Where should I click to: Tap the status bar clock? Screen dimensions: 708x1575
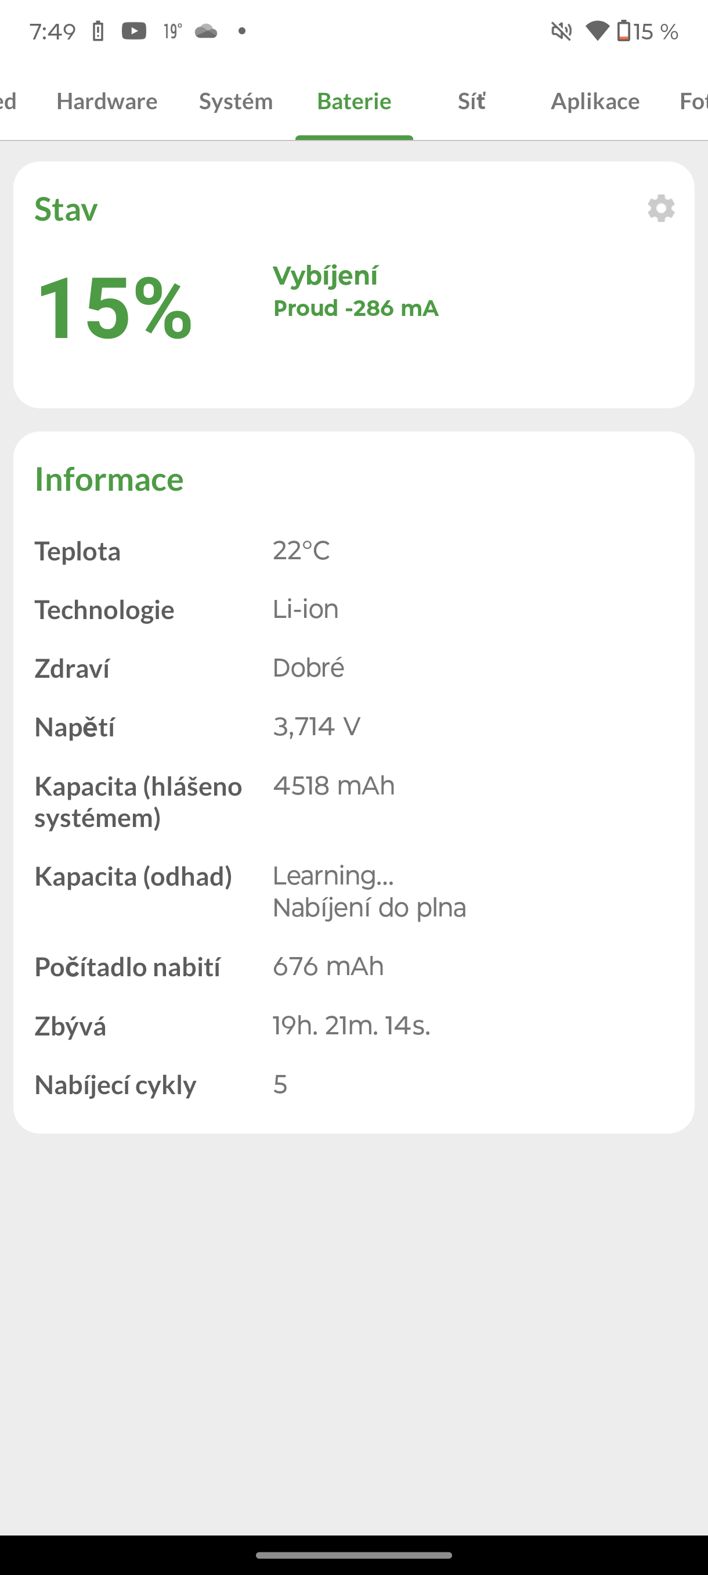pos(53,31)
